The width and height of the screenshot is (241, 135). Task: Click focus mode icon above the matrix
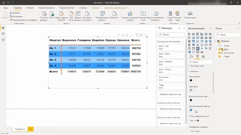tap(141, 35)
